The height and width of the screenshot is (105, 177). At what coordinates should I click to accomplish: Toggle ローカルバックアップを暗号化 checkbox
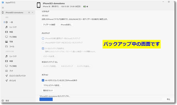pyautogui.click(x=43, y=49)
